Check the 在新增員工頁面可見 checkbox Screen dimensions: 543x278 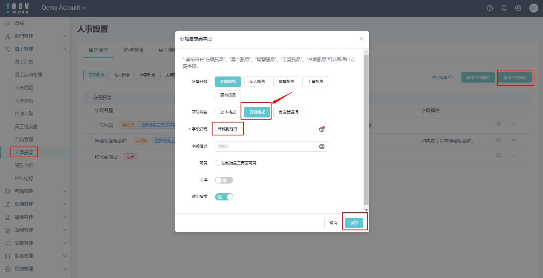[218, 163]
